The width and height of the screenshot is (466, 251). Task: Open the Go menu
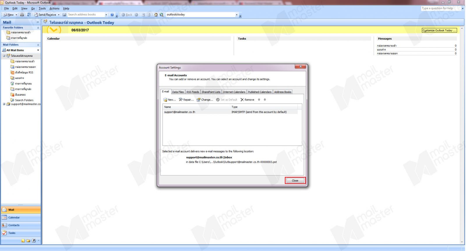coord(33,8)
